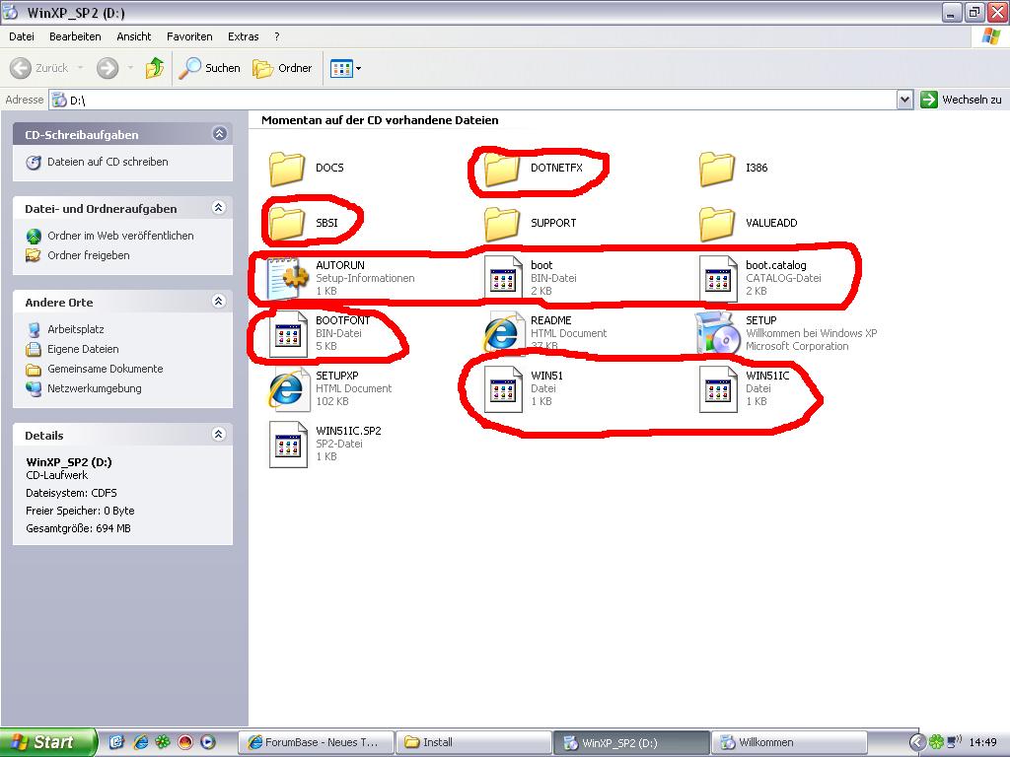Viewport: 1010px width, 757px height.
Task: Select the AUTORUN setup information icon
Action: (x=287, y=278)
